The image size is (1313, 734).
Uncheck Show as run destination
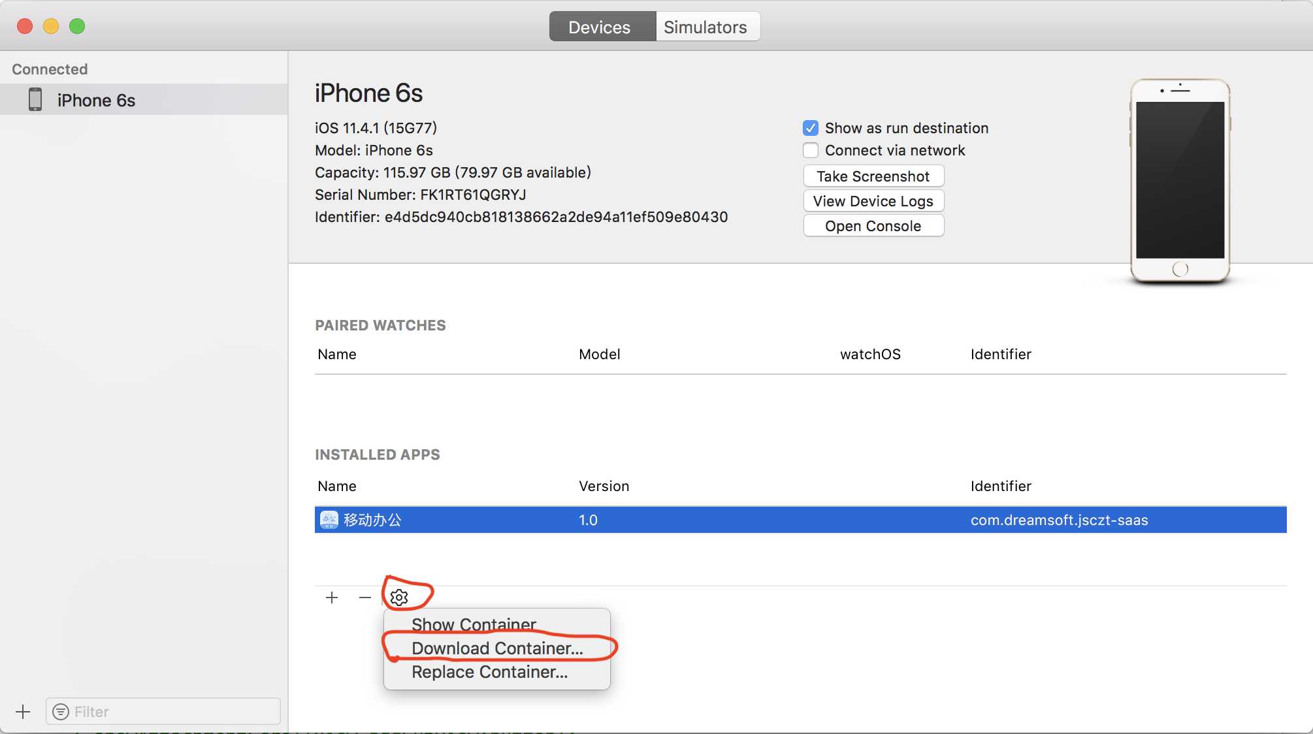pos(811,128)
